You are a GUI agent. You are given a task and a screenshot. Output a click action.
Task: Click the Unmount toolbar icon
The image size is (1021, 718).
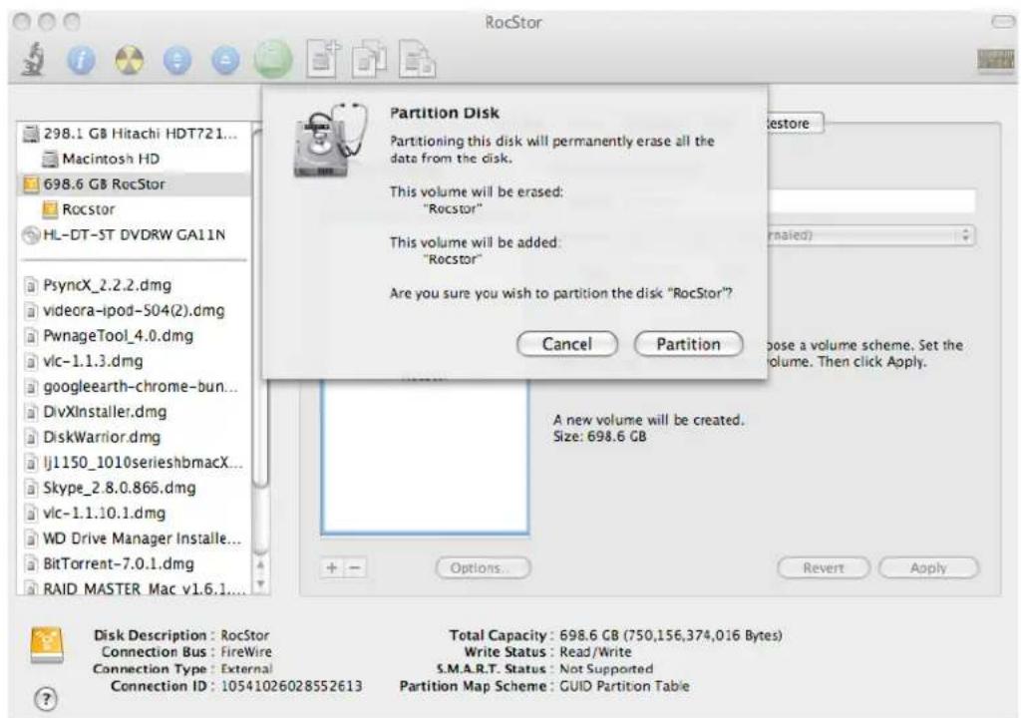[177, 61]
